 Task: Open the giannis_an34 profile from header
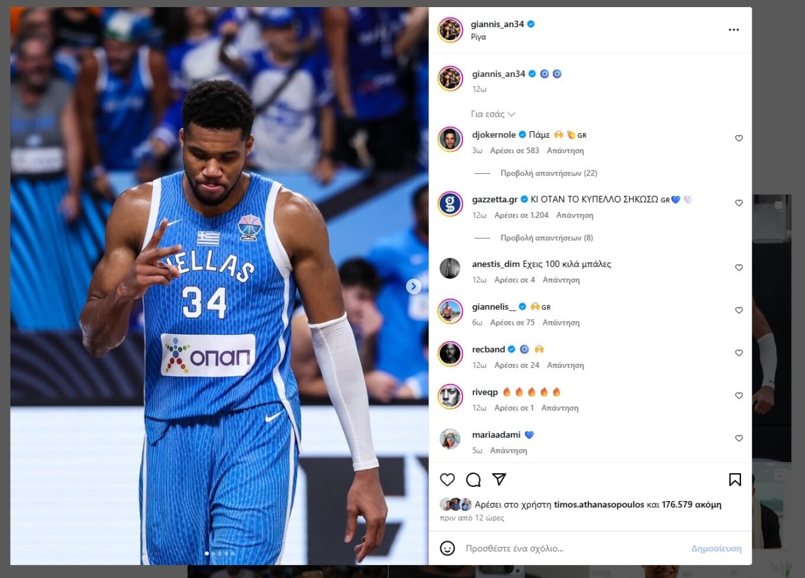pyautogui.click(x=497, y=24)
